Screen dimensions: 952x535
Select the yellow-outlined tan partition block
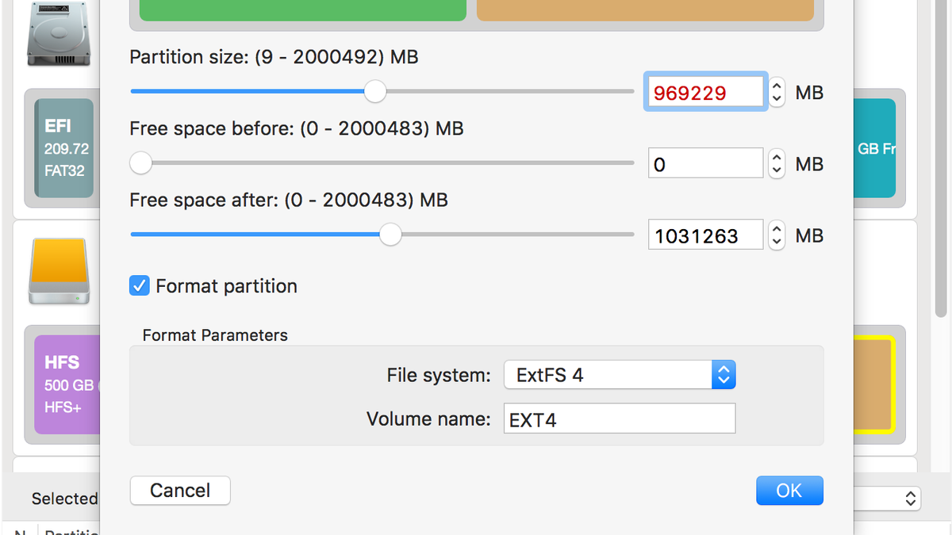874,384
